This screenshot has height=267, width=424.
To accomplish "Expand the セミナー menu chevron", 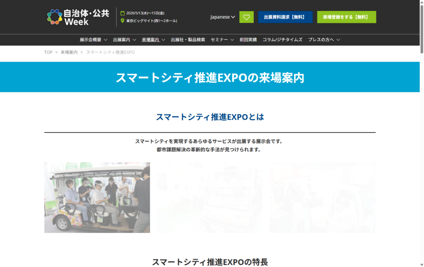I will 231,40.
